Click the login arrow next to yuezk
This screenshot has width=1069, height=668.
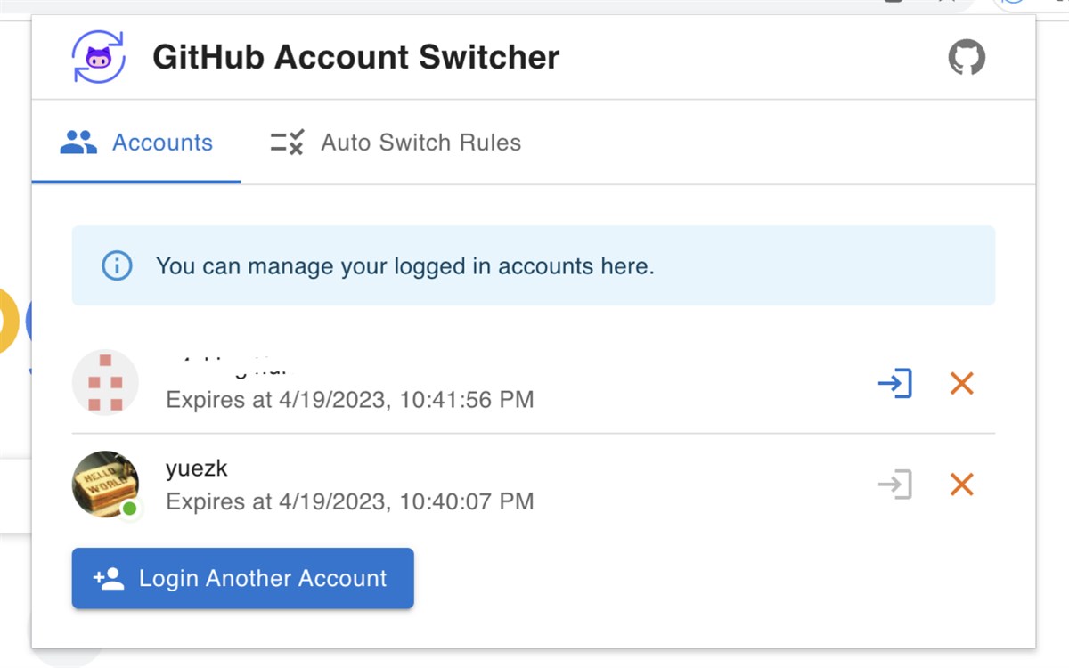[895, 485]
